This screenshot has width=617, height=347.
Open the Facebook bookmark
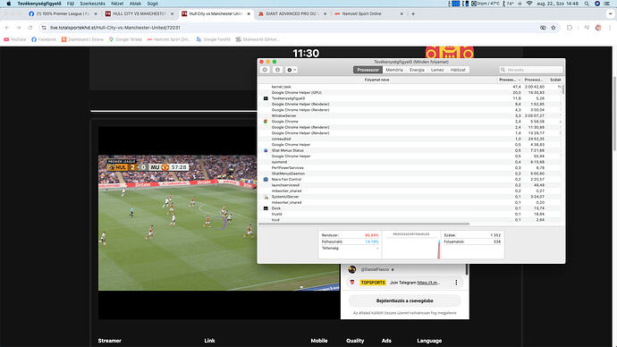click(x=44, y=39)
